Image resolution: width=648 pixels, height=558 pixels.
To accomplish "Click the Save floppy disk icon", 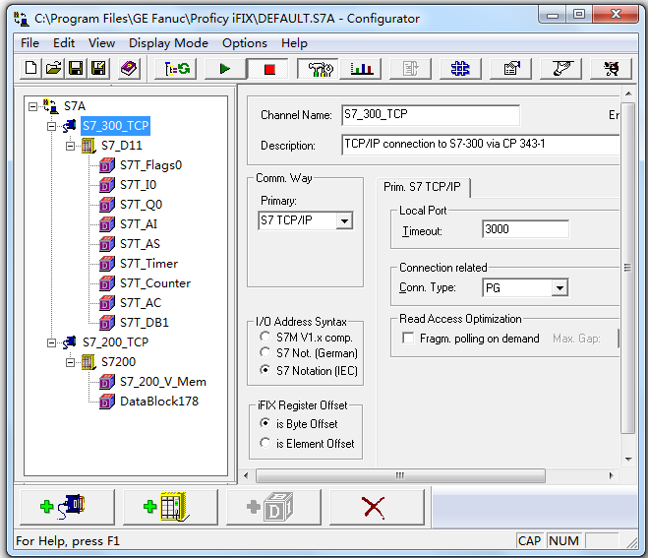I will (76, 68).
